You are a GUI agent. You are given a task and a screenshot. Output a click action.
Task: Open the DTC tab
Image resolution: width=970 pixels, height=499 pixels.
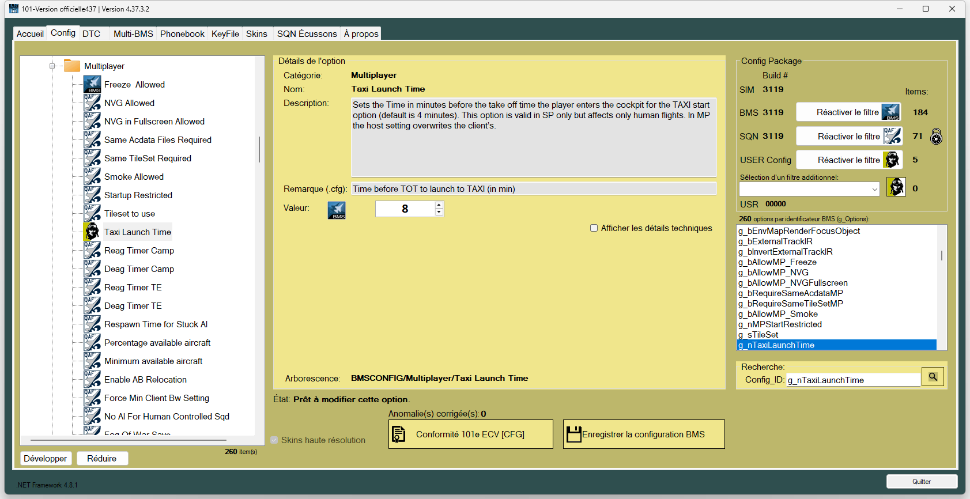[91, 34]
